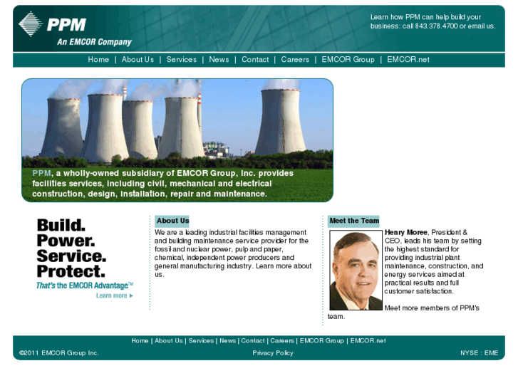This screenshot has width=518, height=388.
Task: Click the Meet the Team heading
Action: 354,221
